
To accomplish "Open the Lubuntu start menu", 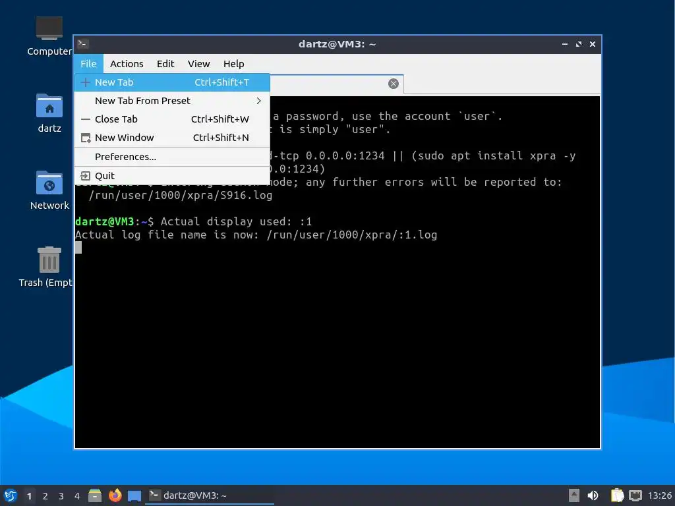I will [11, 495].
